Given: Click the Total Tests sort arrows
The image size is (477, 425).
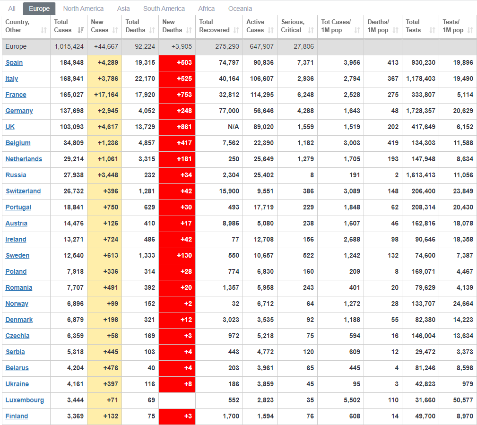Looking at the screenshot, I should [x=432, y=30].
